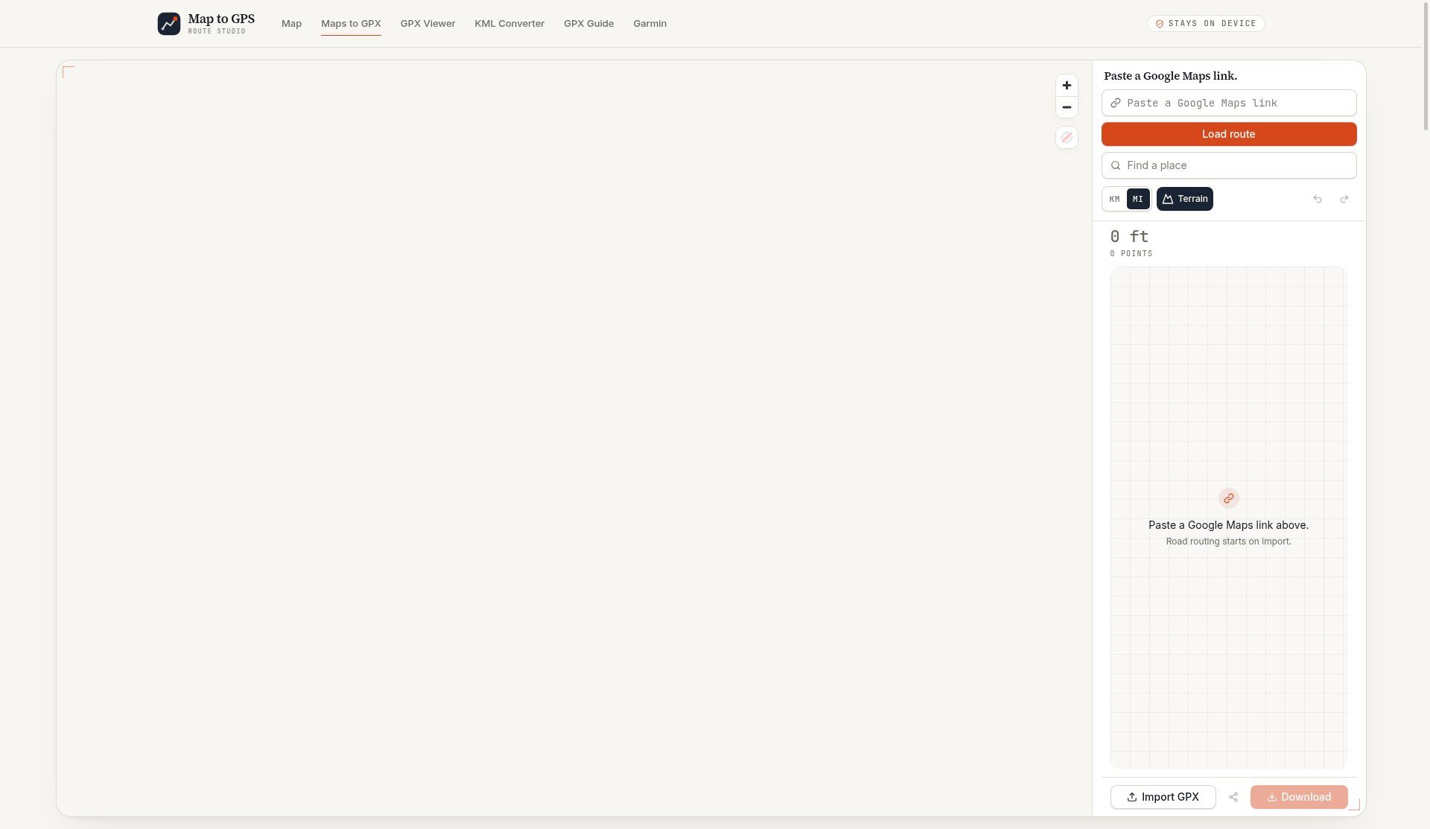Click the page vertical scrollbar
This screenshot has width=1430, height=829.
coord(1426,67)
